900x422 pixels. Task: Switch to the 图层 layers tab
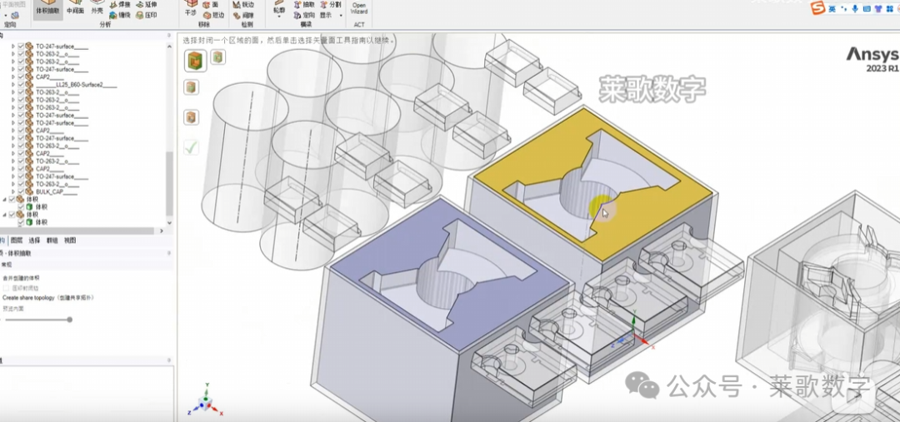pyautogui.click(x=17, y=241)
